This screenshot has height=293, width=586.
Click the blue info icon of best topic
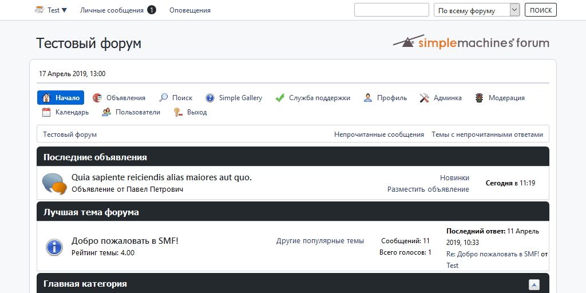point(54,247)
